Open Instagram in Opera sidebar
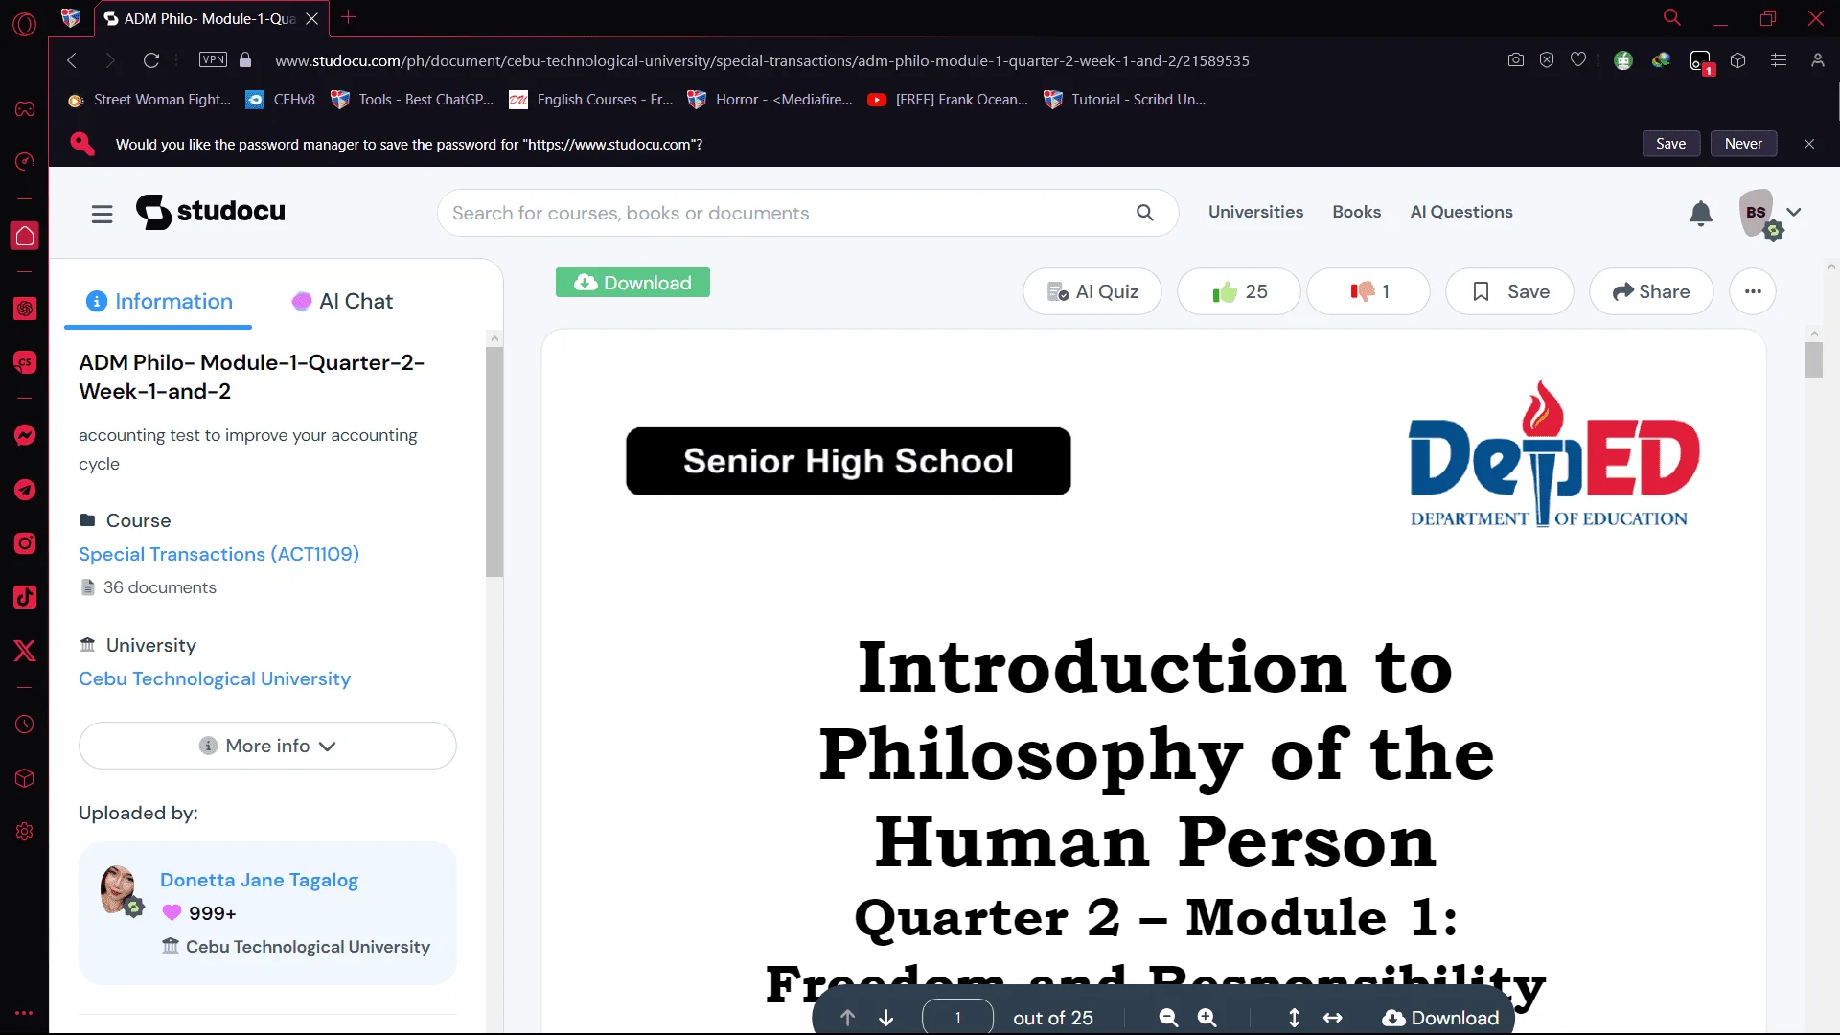1840x1035 pixels. coord(25,543)
